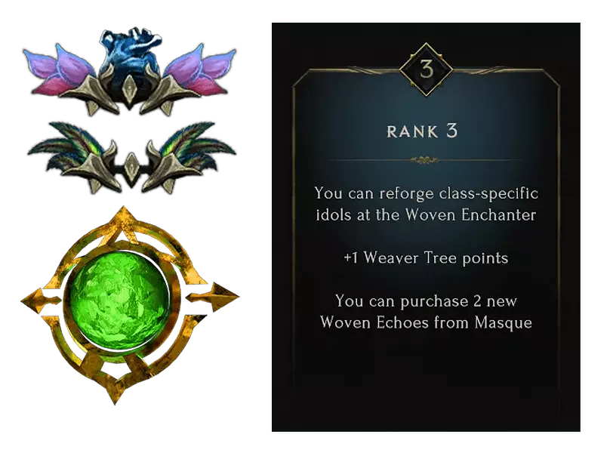The image size is (613, 453).
Task: Select the peacock feather idol icon
Action: pyautogui.click(x=131, y=158)
